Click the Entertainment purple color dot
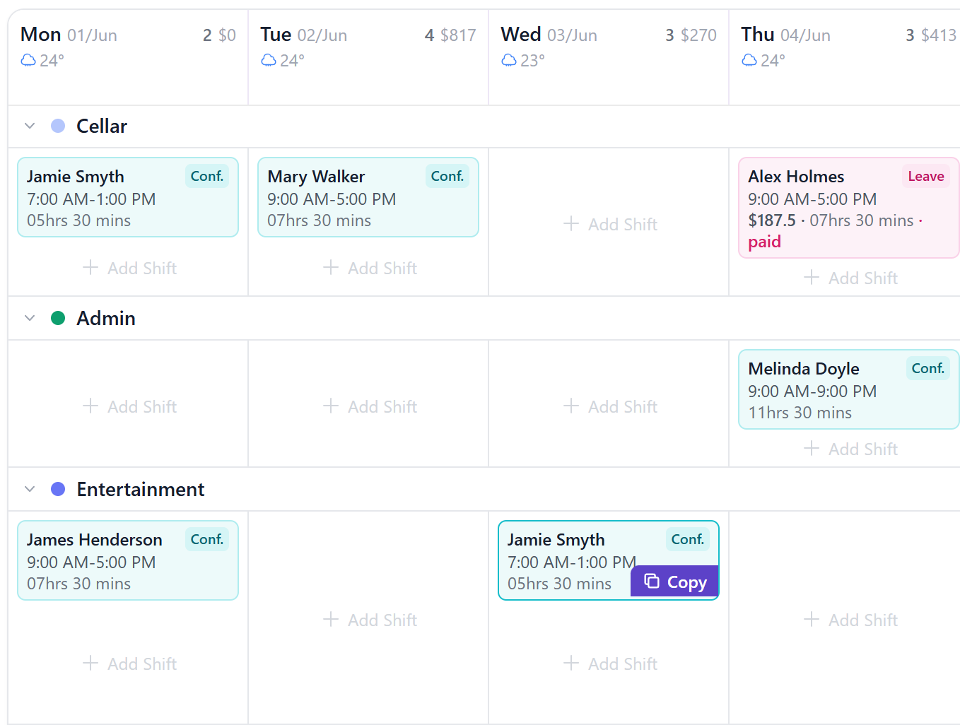 [58, 489]
